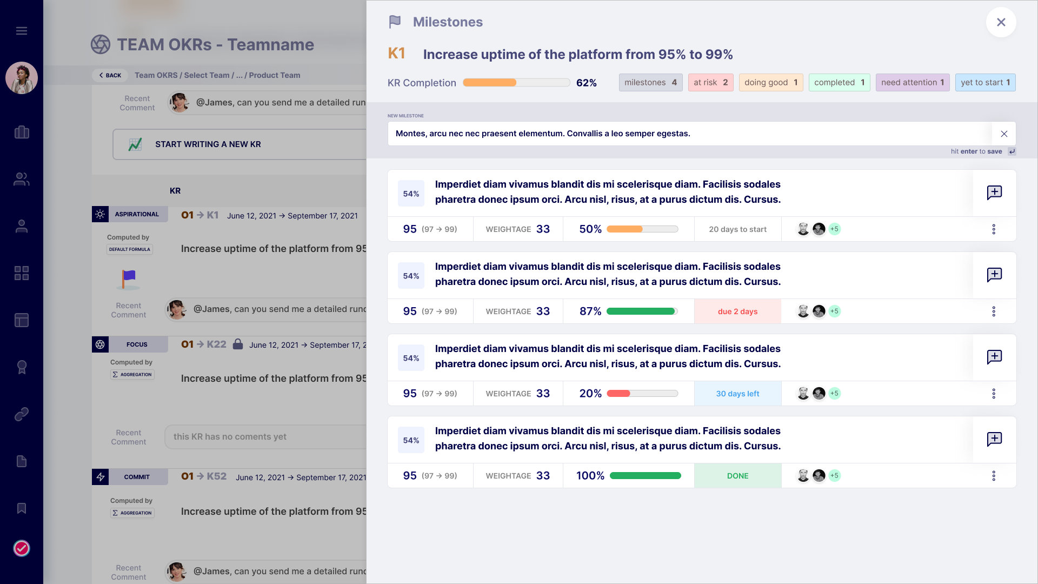Screen dimensions: 1038x584
Task: Add a comment on the DONE milestone
Action: point(994,439)
